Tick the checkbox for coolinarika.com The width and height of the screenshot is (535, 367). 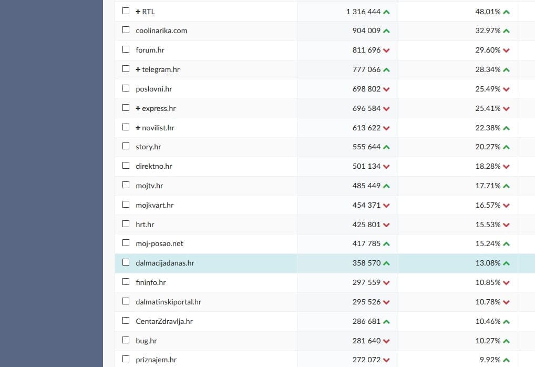[126, 30]
